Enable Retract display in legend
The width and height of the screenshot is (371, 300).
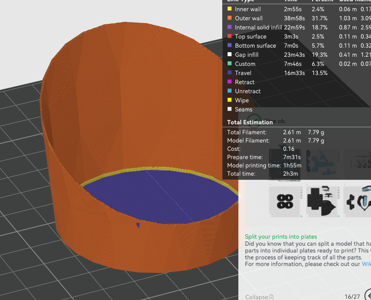click(245, 82)
